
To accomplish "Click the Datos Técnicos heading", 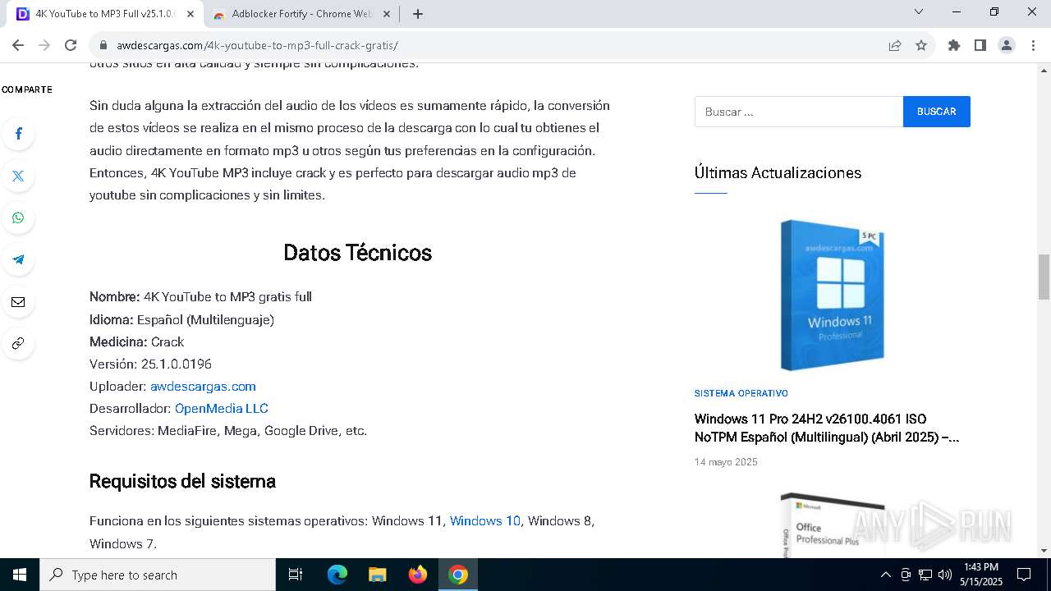I will click(x=357, y=253).
